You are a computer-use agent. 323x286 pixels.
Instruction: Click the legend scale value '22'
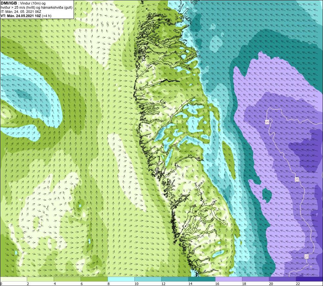[298, 284]
